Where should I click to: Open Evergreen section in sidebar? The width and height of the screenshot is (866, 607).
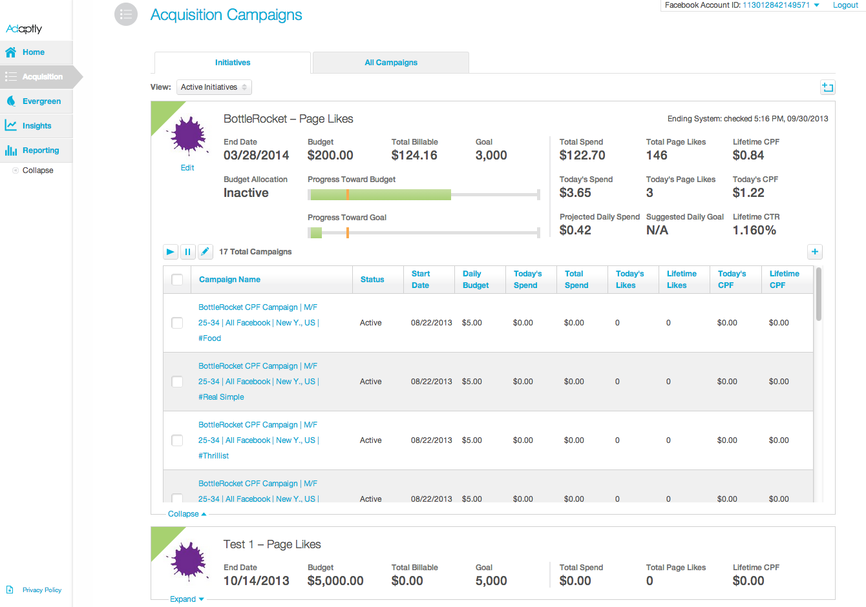(41, 101)
